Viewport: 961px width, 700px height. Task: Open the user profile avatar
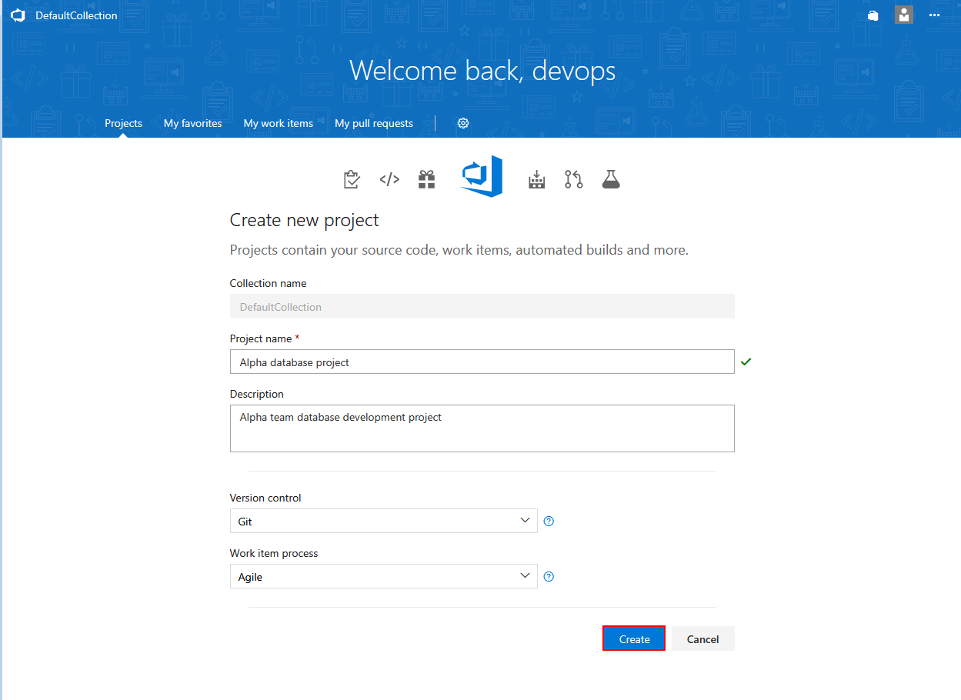(x=904, y=15)
